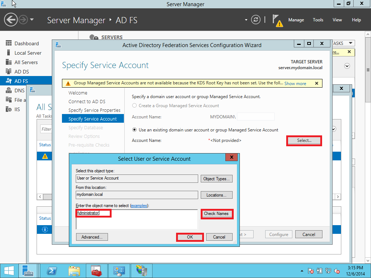Select Create a Group Managed Service Account option
The width and height of the screenshot is (371, 278).
[x=134, y=106]
